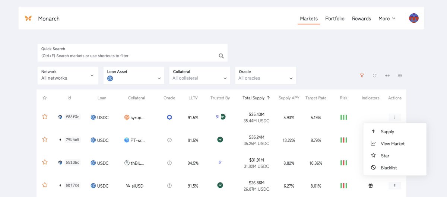447x197 pixels.
Task: Click the search magnifier icon
Action: click(x=221, y=56)
